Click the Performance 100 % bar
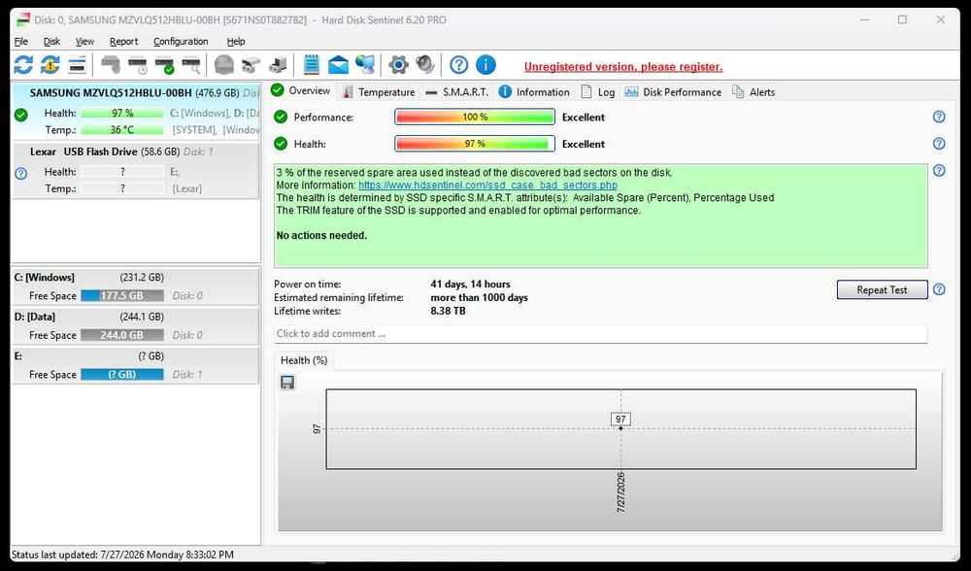 [x=475, y=117]
